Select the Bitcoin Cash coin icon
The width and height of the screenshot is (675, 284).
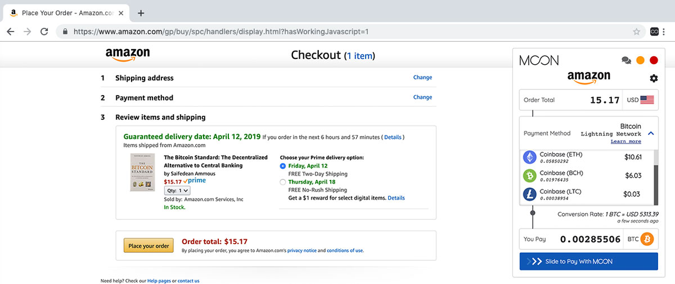coord(530,176)
